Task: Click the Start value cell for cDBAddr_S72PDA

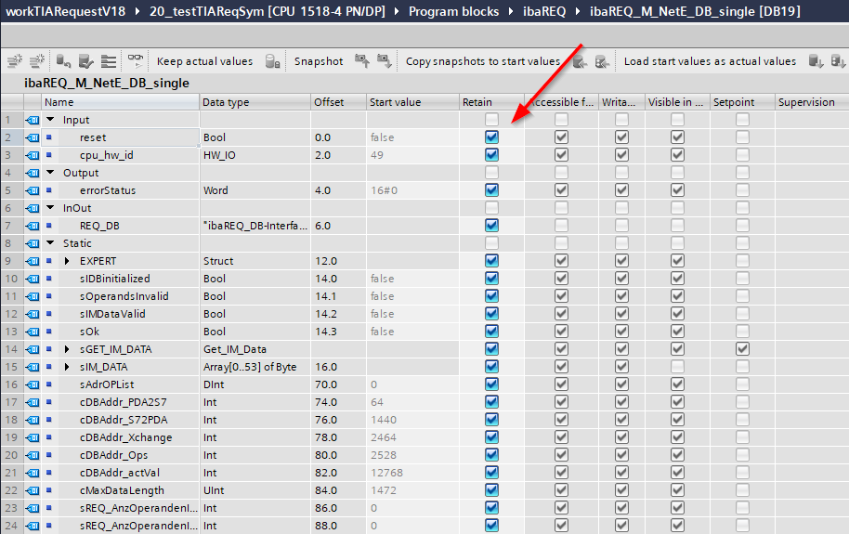Action: [409, 420]
